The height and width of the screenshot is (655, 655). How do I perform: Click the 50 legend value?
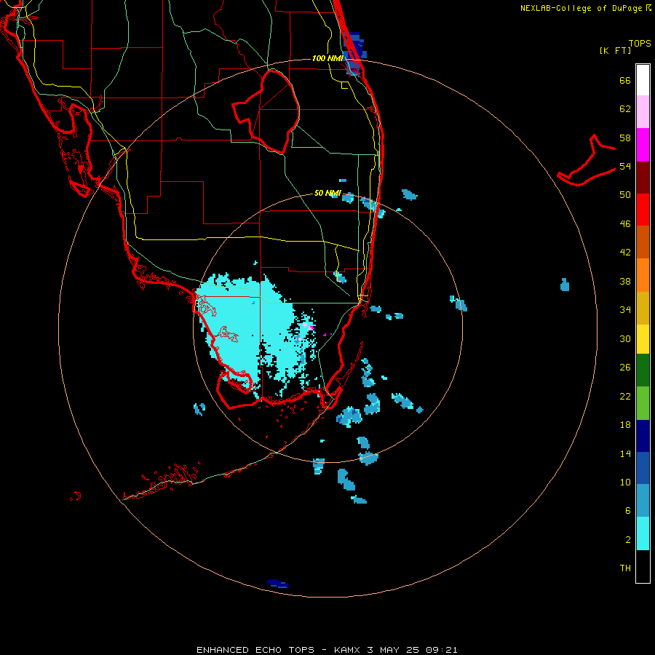[625, 194]
